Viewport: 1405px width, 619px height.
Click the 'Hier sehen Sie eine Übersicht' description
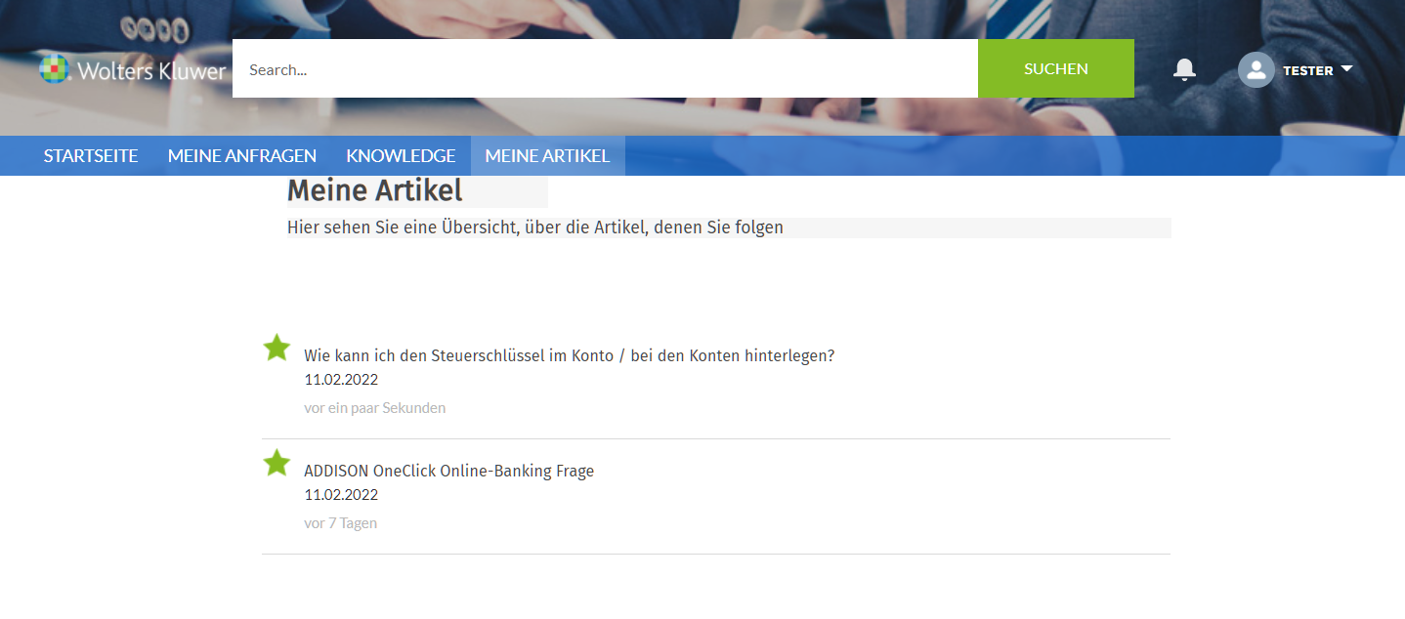click(x=534, y=227)
